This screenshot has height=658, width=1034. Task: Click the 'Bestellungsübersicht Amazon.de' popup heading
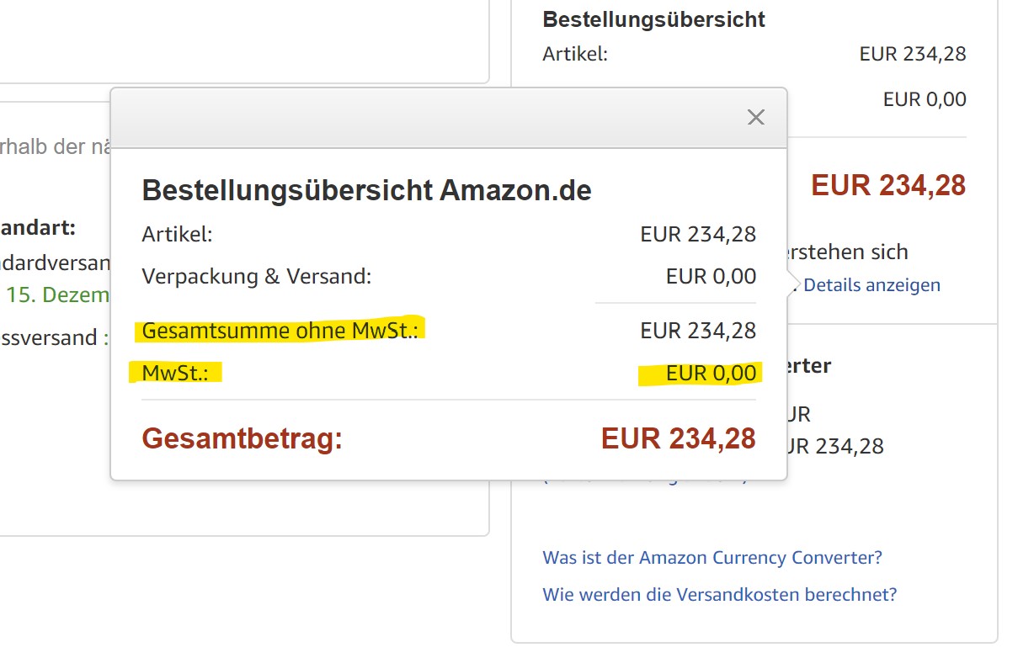[366, 191]
